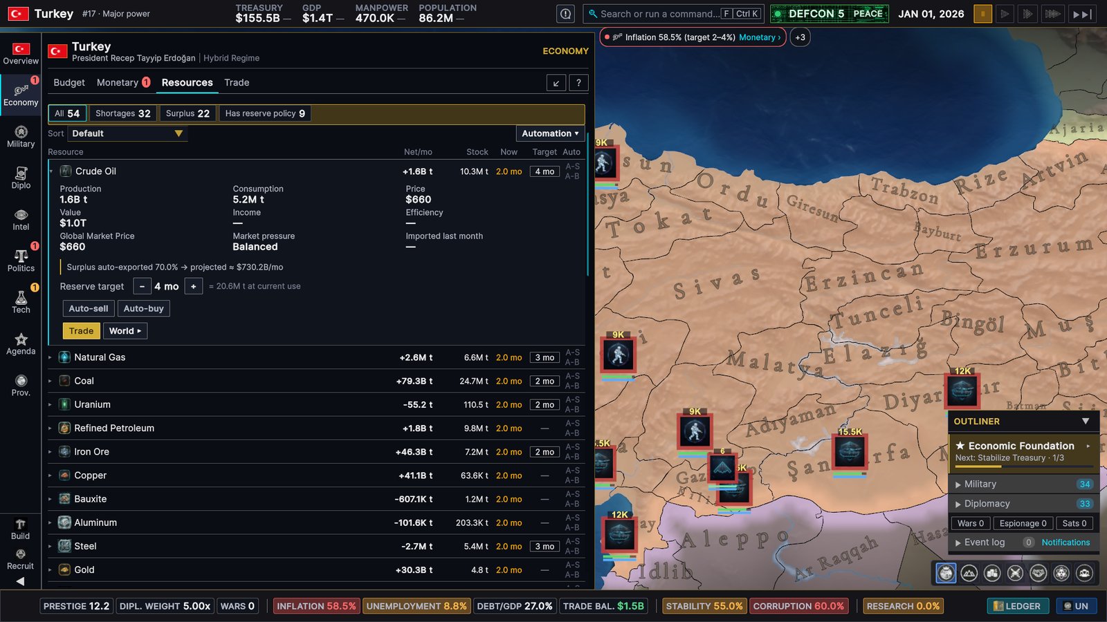The height and width of the screenshot is (622, 1107).
Task: Expand the Military section in Outliner
Action: [x=1022, y=484]
